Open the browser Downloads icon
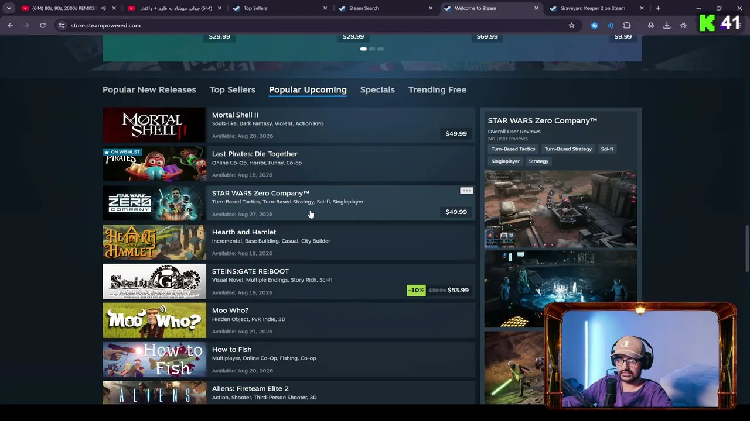Screen dimensions: 750x421 tap(667, 25)
